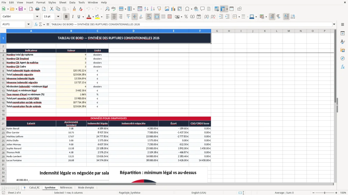Toggle center horizontal alignment
The height and width of the screenshot is (195, 348).
pos(114,17)
